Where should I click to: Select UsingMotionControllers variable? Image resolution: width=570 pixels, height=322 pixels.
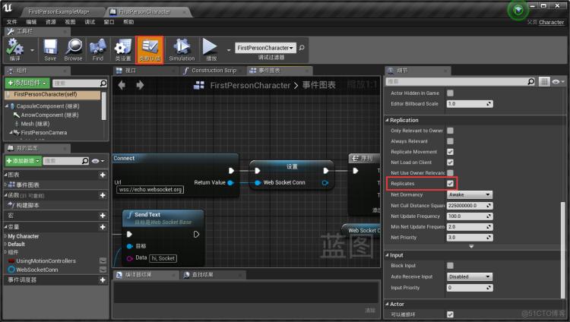(x=46, y=261)
